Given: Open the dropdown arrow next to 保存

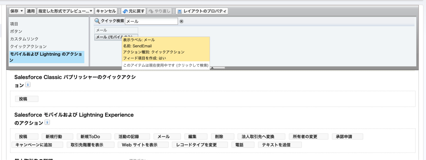Looking at the screenshot, I should 22,11.
